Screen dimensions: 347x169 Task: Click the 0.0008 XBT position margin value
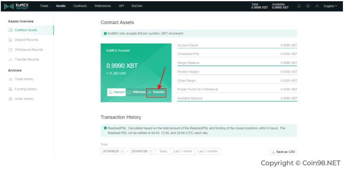point(289,72)
